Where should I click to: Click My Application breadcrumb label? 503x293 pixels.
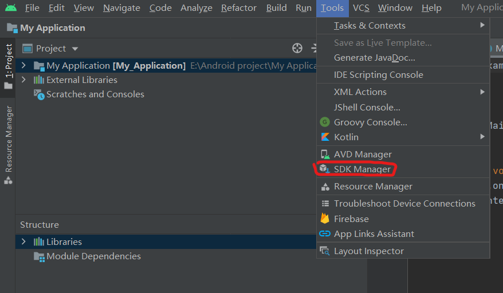pyautogui.click(x=53, y=28)
